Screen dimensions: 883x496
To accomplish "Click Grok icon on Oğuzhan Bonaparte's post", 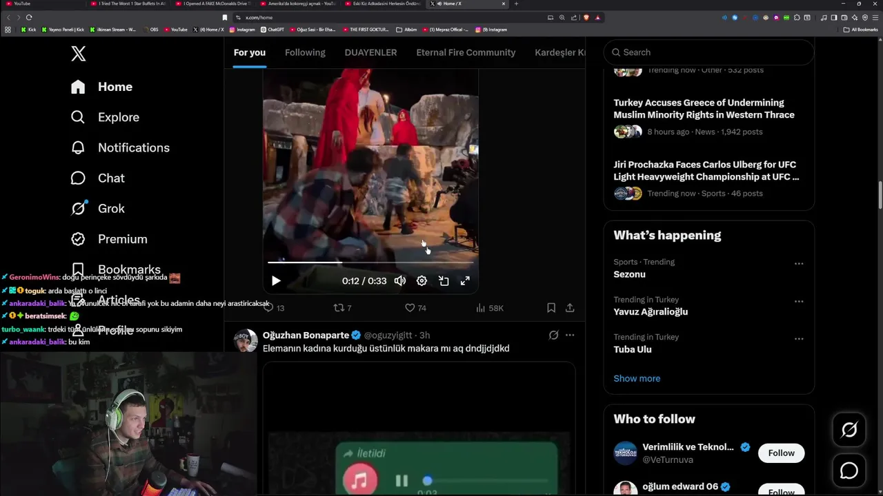I will click(x=553, y=335).
